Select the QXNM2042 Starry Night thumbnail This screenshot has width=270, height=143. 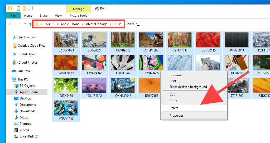[123, 85]
